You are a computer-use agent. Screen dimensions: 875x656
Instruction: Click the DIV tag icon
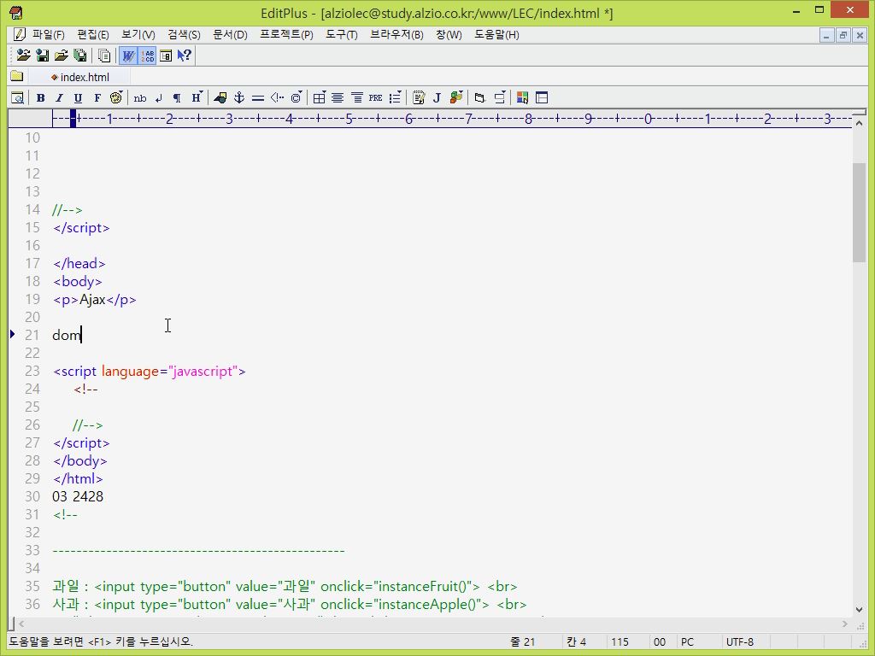480,97
